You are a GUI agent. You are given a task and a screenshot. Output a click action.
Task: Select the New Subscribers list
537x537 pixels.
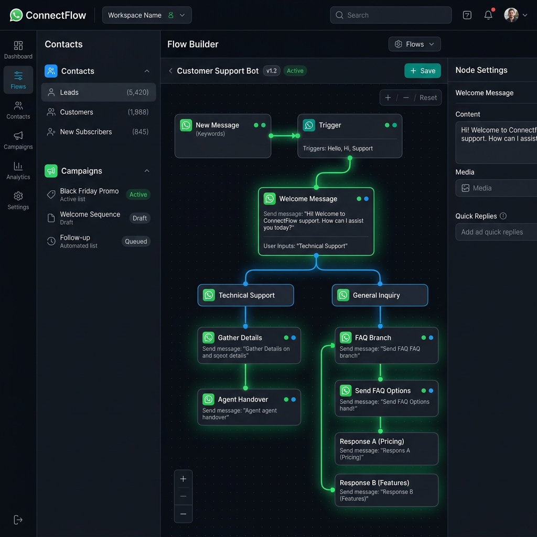point(98,132)
